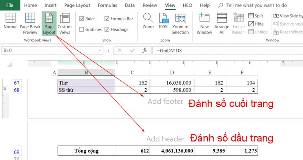
Task: Click Add header area
Action: 166,139
